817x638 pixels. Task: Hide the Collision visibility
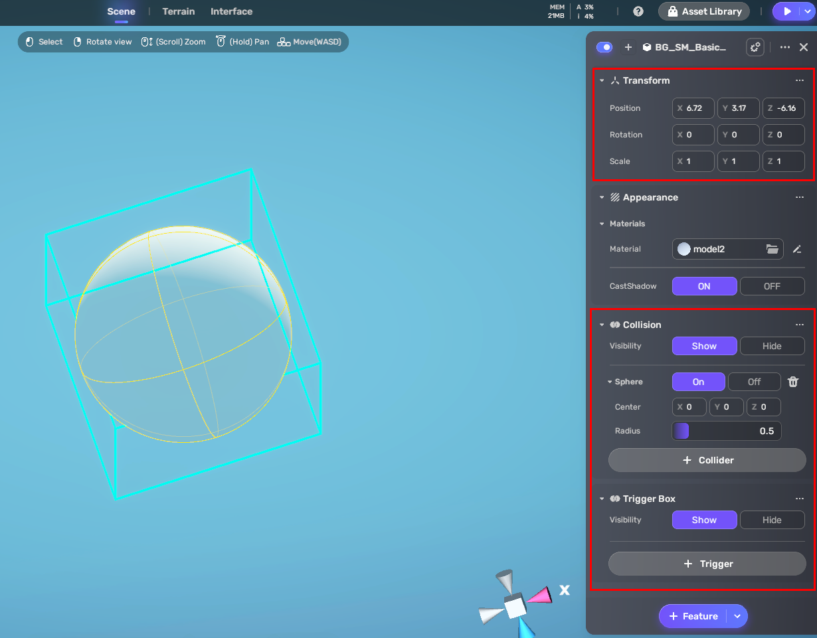pos(772,346)
